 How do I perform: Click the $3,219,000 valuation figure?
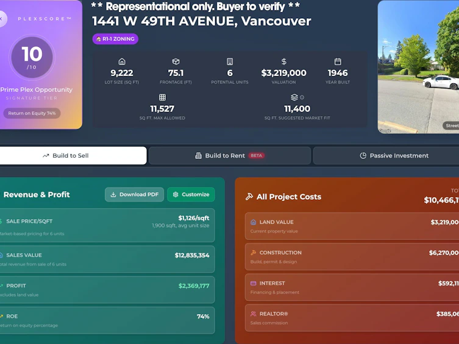283,73
